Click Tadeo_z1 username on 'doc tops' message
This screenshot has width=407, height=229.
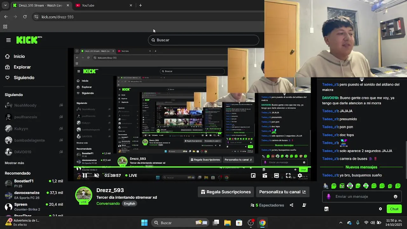click(330, 135)
